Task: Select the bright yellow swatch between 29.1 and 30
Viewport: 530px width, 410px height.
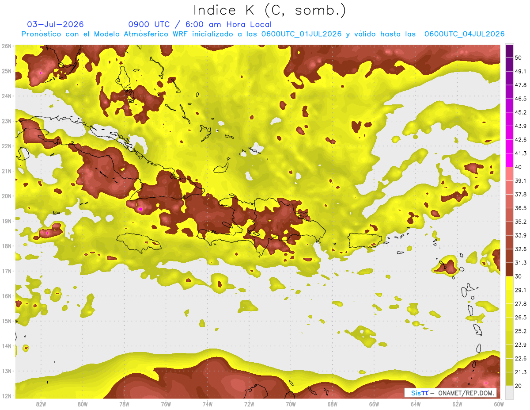Action: pos(509,283)
